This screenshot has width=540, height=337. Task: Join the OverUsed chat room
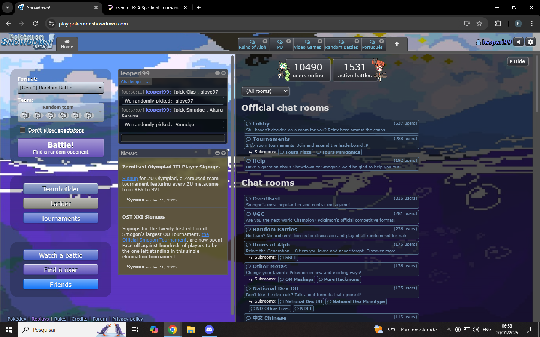331,201
